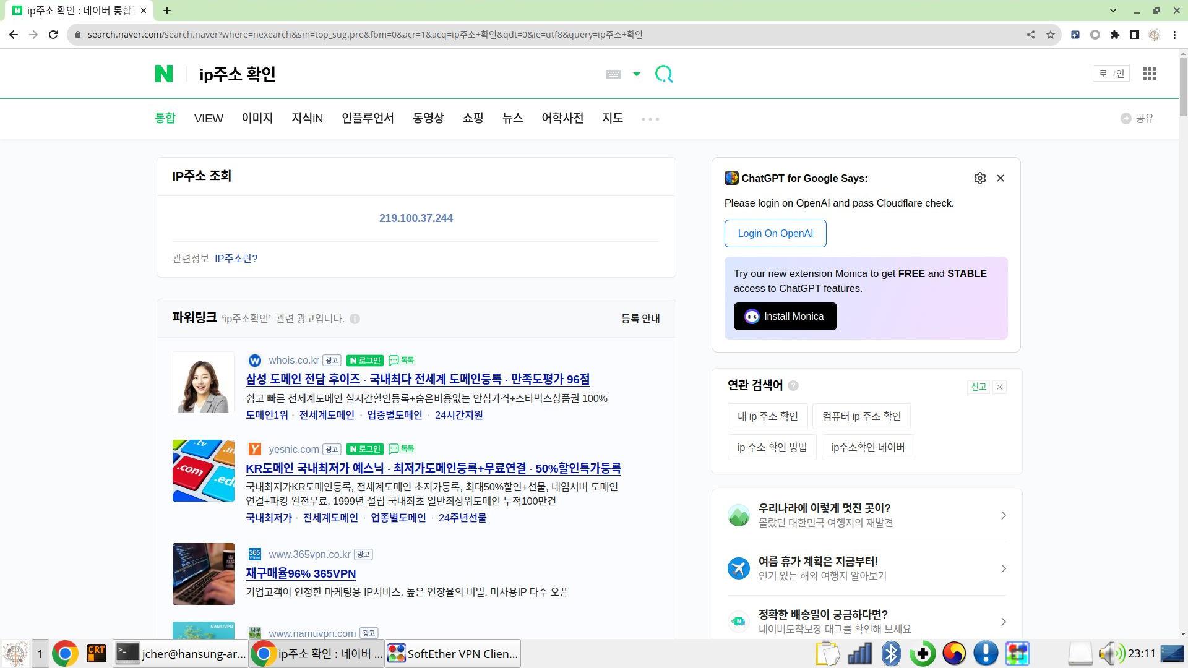Open the 지도 tab
Viewport: 1188px width, 668px height.
tap(613, 118)
